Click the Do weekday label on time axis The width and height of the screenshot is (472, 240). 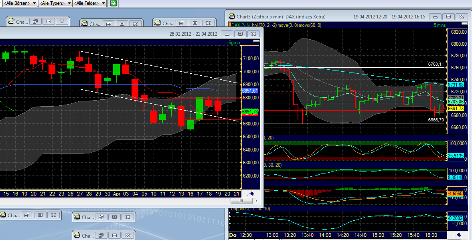click(233, 235)
